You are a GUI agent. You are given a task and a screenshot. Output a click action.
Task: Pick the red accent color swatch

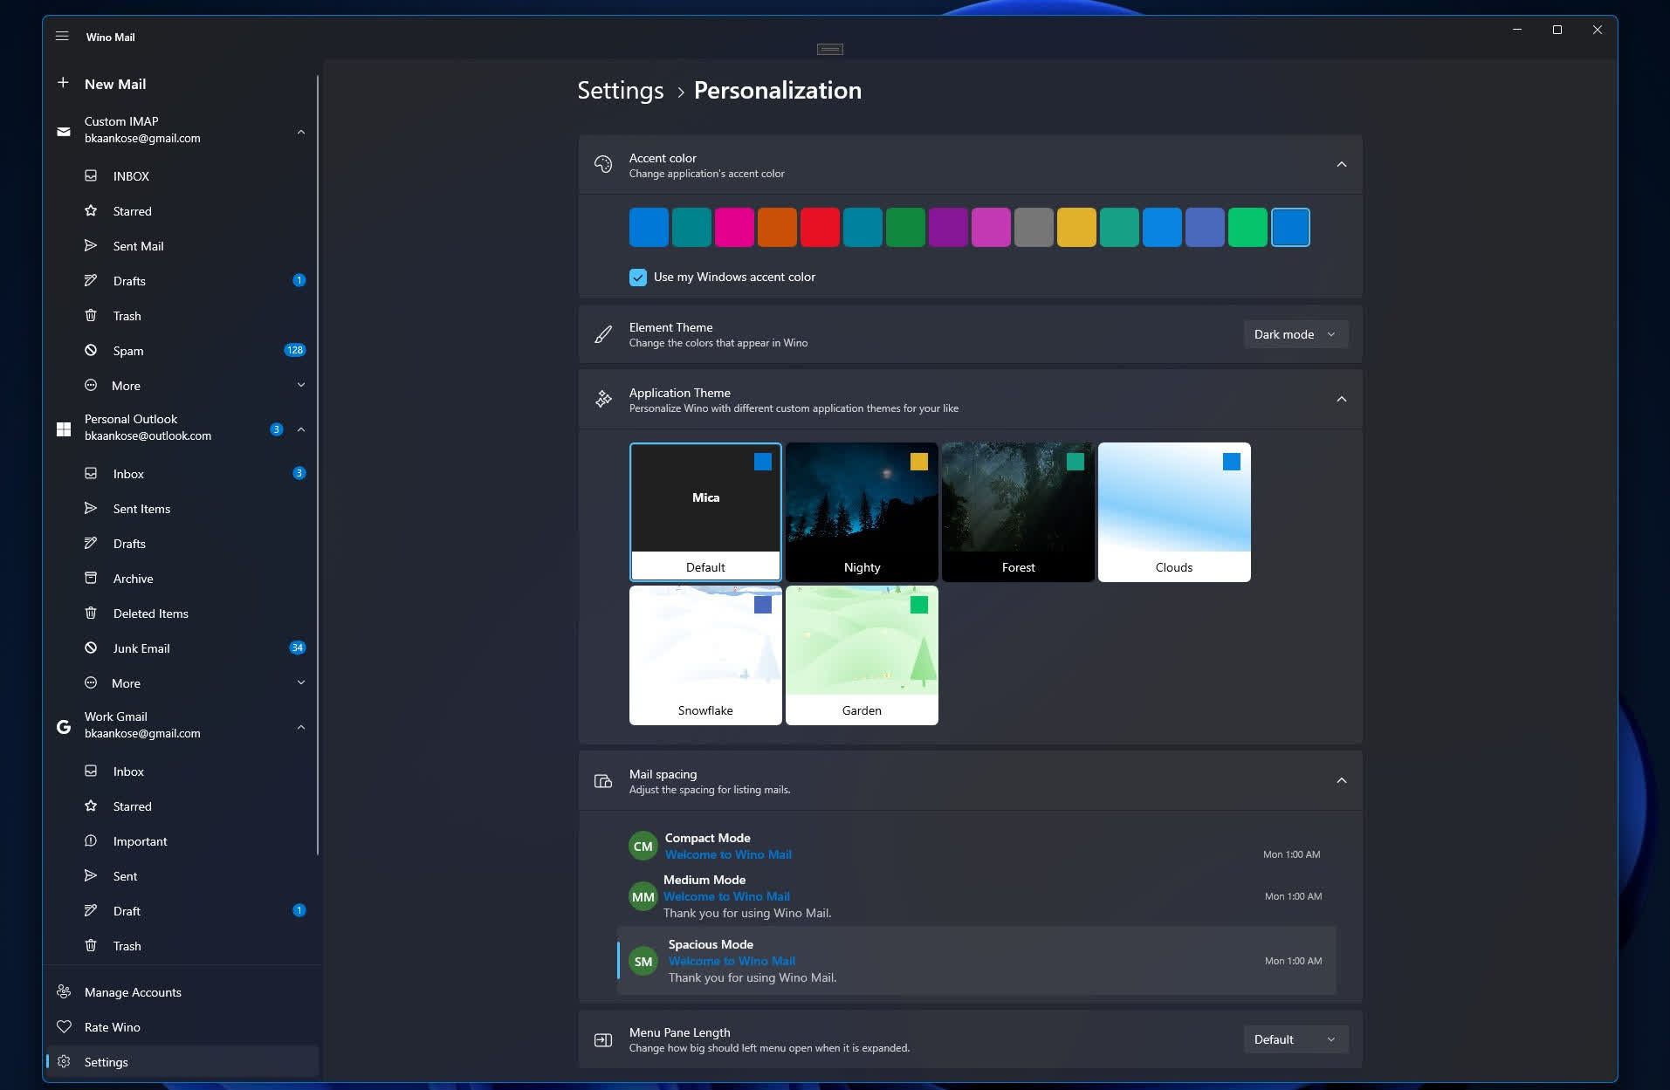click(x=820, y=228)
